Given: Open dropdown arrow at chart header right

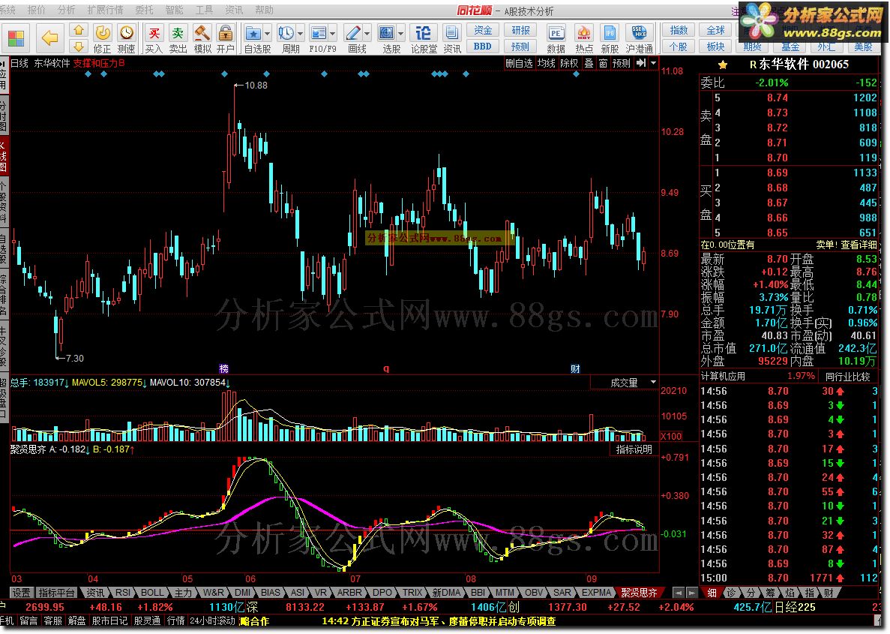Looking at the screenshot, I should coord(653,63).
